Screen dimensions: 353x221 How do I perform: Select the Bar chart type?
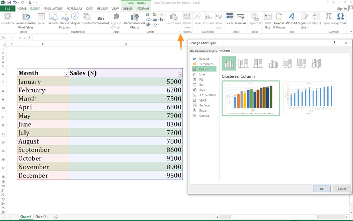tap(202, 84)
